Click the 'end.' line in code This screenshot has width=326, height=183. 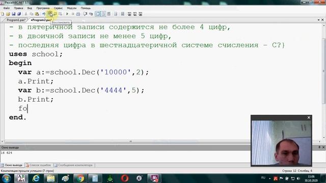pos(18,117)
